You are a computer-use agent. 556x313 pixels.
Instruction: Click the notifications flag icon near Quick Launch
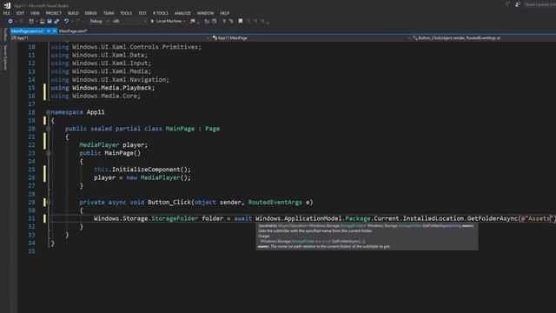pos(507,4)
